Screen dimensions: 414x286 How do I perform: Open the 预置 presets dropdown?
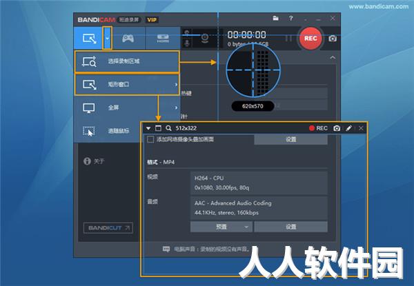221,227
